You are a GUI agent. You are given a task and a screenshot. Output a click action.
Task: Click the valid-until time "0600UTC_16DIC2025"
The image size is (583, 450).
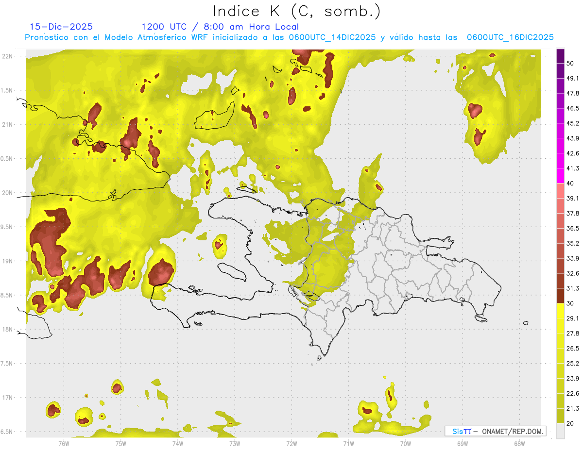click(510, 37)
